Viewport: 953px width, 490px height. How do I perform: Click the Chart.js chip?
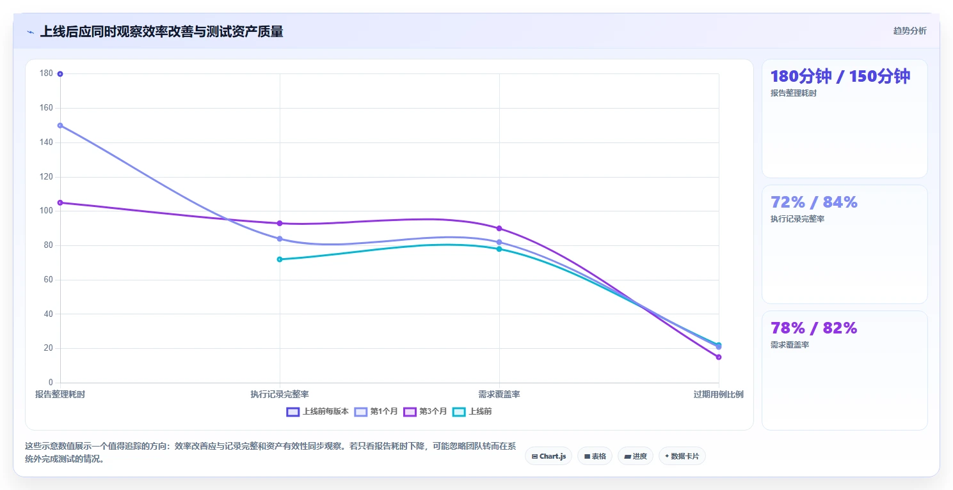[549, 456]
